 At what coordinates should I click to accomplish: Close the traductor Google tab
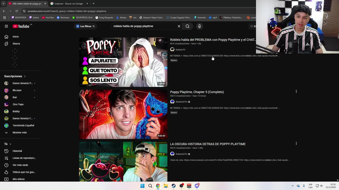[x=87, y=4]
